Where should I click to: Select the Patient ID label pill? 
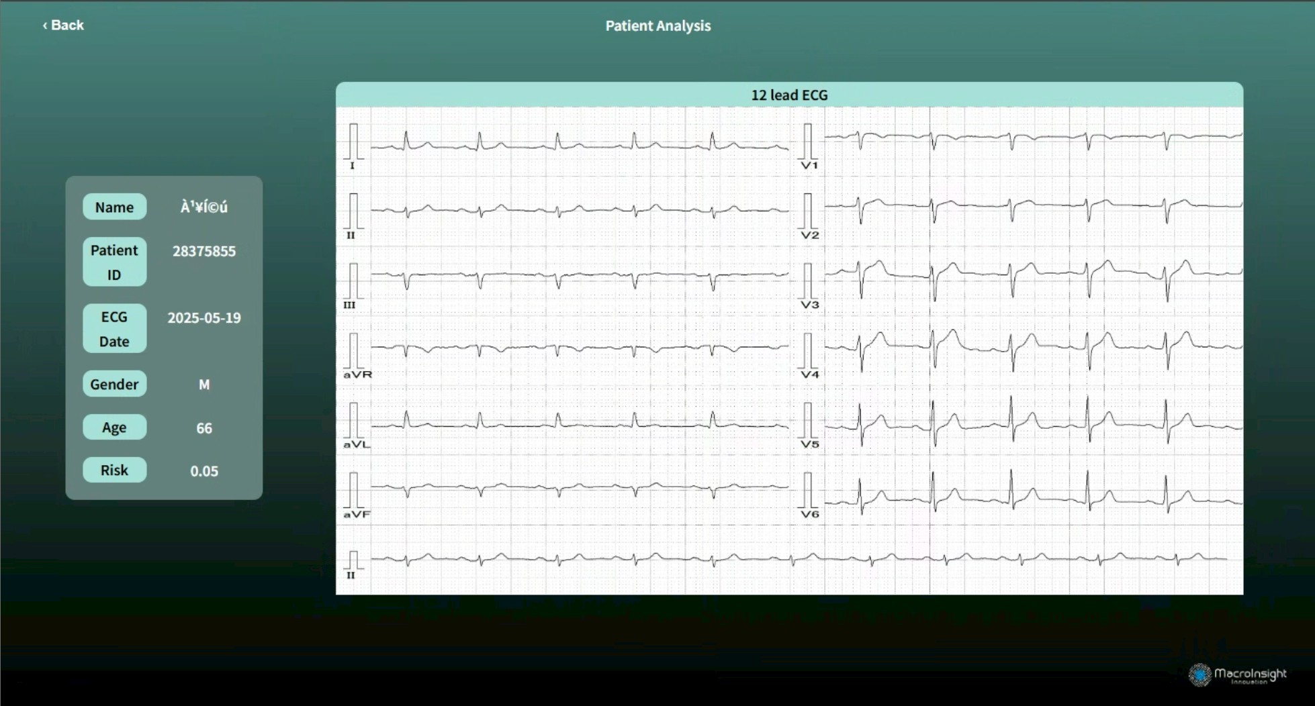114,262
